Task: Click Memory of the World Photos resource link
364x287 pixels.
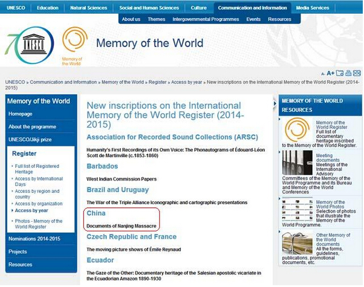Action: coord(330,204)
